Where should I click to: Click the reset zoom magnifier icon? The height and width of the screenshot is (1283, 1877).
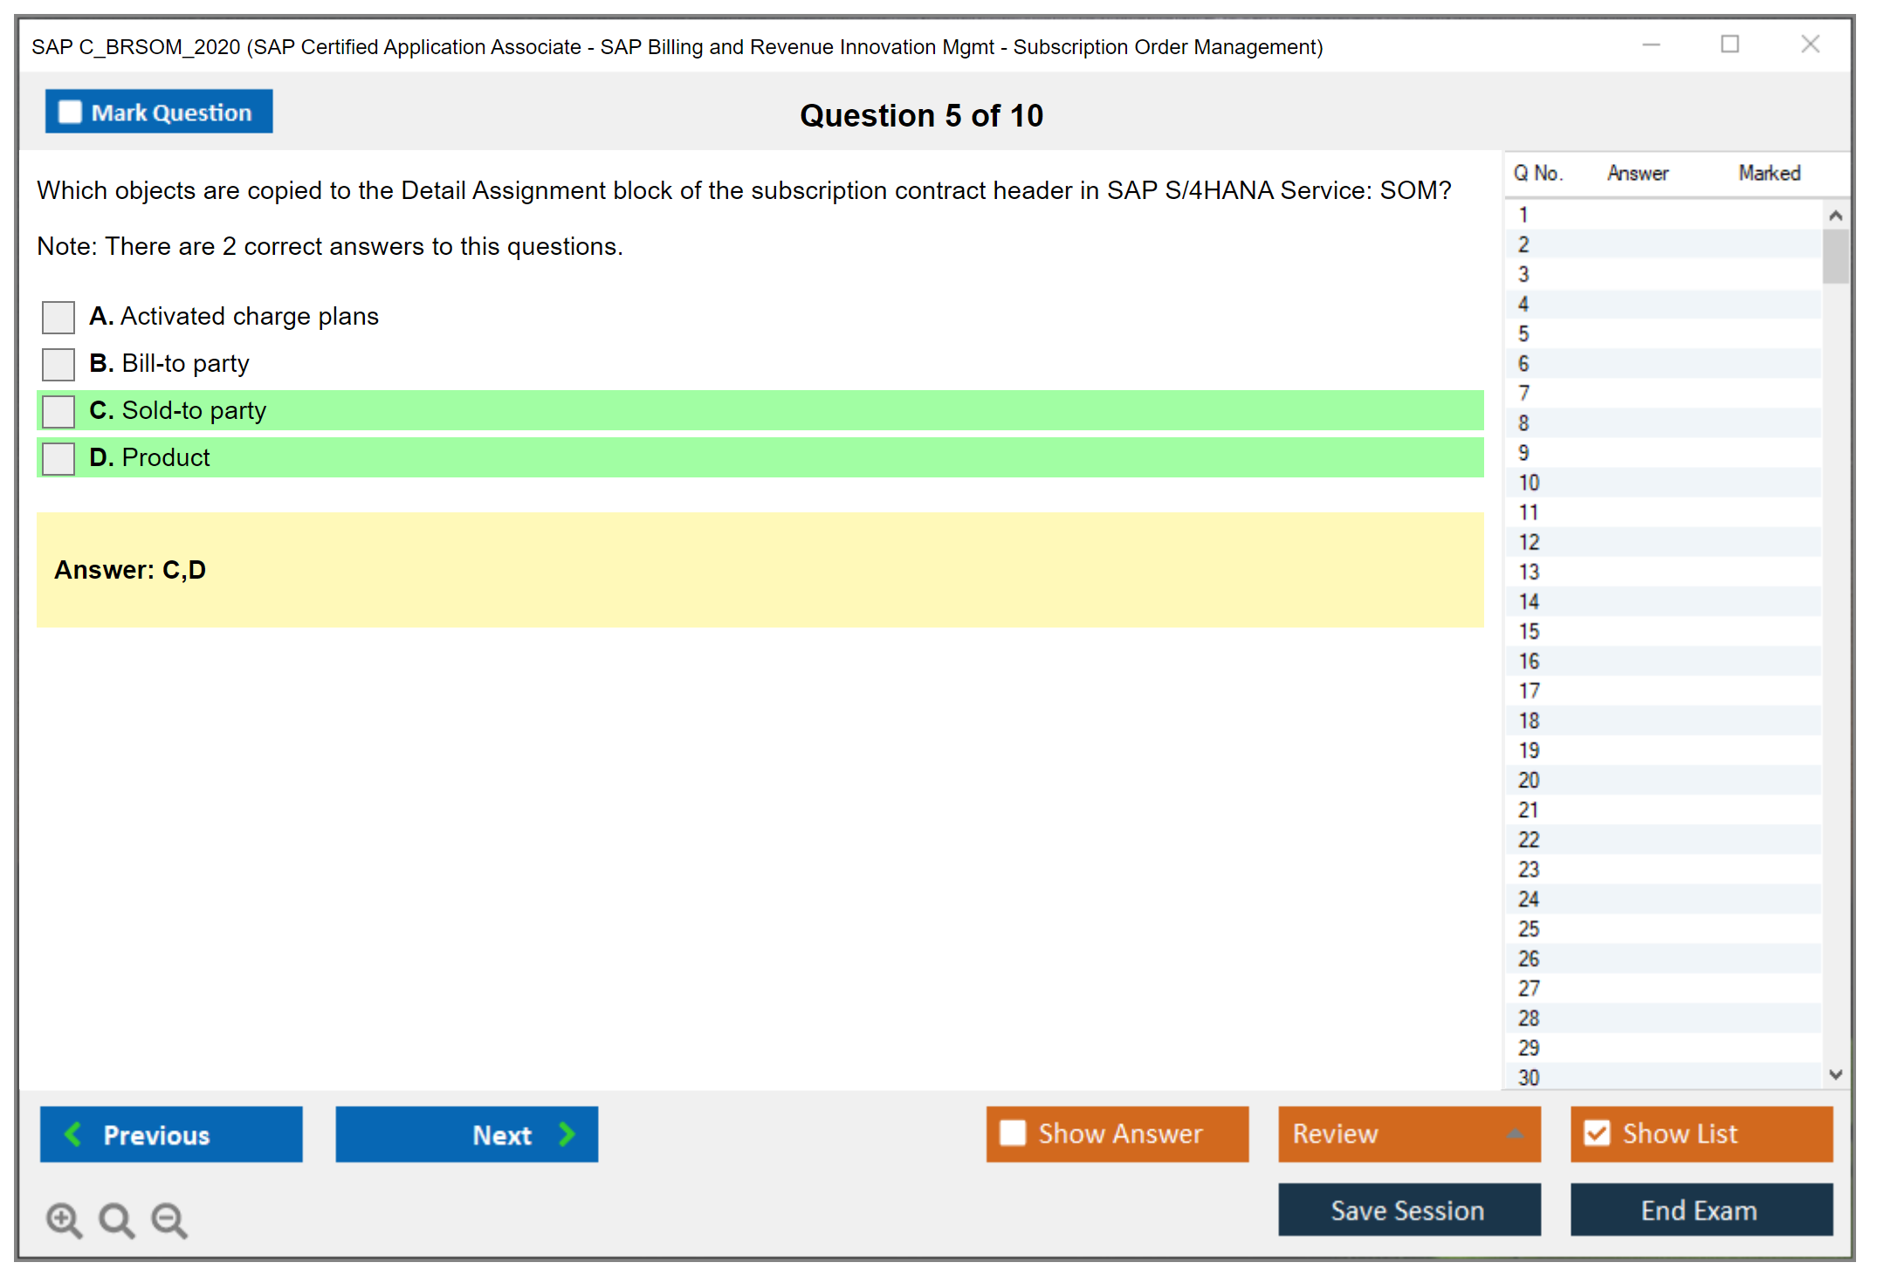(x=116, y=1219)
